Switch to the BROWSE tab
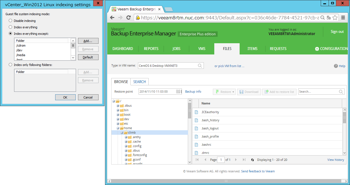The image size is (350, 185). point(121,82)
